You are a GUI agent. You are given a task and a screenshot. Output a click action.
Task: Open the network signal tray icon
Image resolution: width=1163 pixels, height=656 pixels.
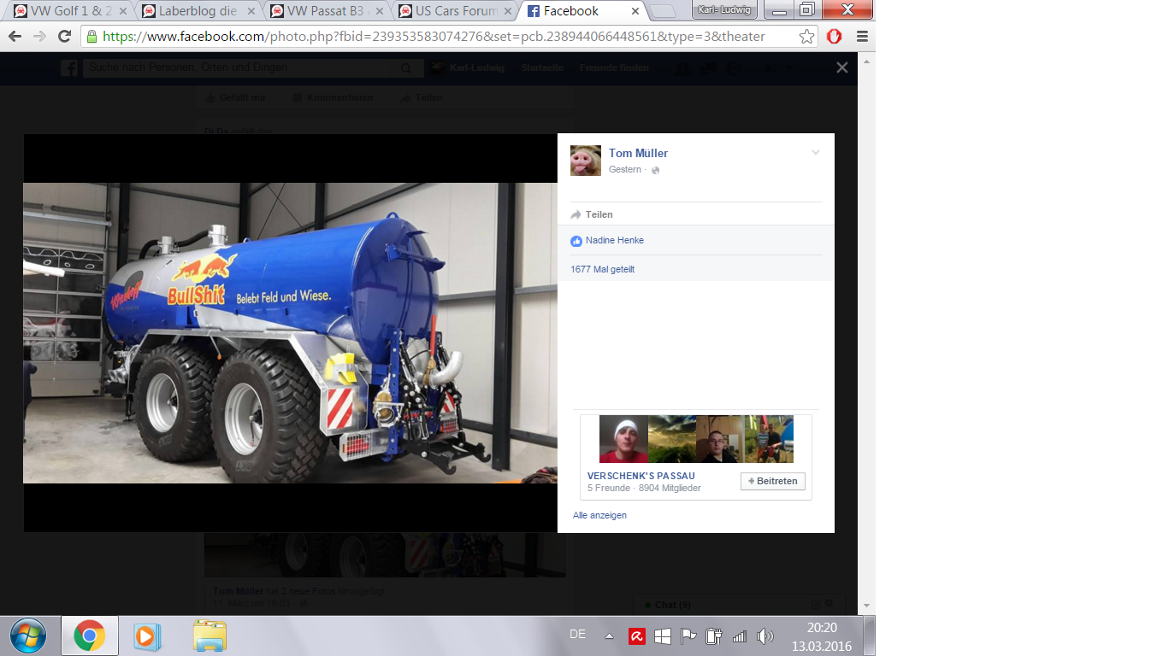pos(740,635)
